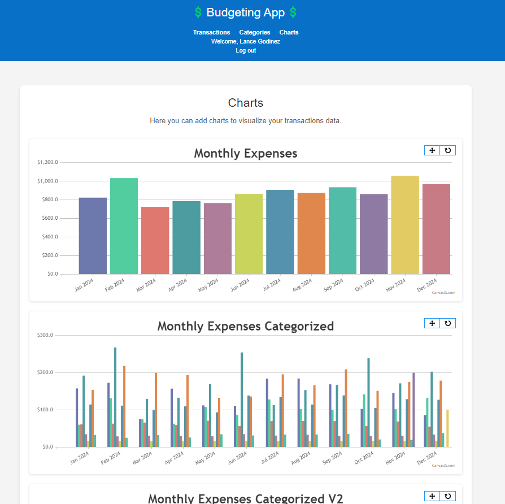
Task: Click pan icon on Categorized V2 chart
Action: click(x=432, y=496)
